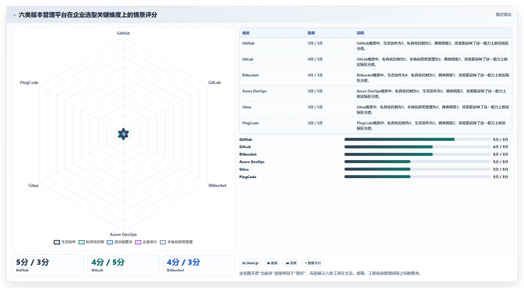Click the GitHub axis label on radar chart

(x=123, y=33)
